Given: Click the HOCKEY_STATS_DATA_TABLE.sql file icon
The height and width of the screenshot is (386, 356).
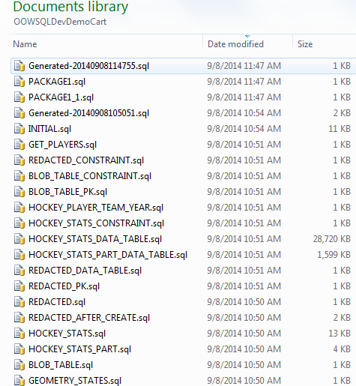Looking at the screenshot, I should click(19, 239).
